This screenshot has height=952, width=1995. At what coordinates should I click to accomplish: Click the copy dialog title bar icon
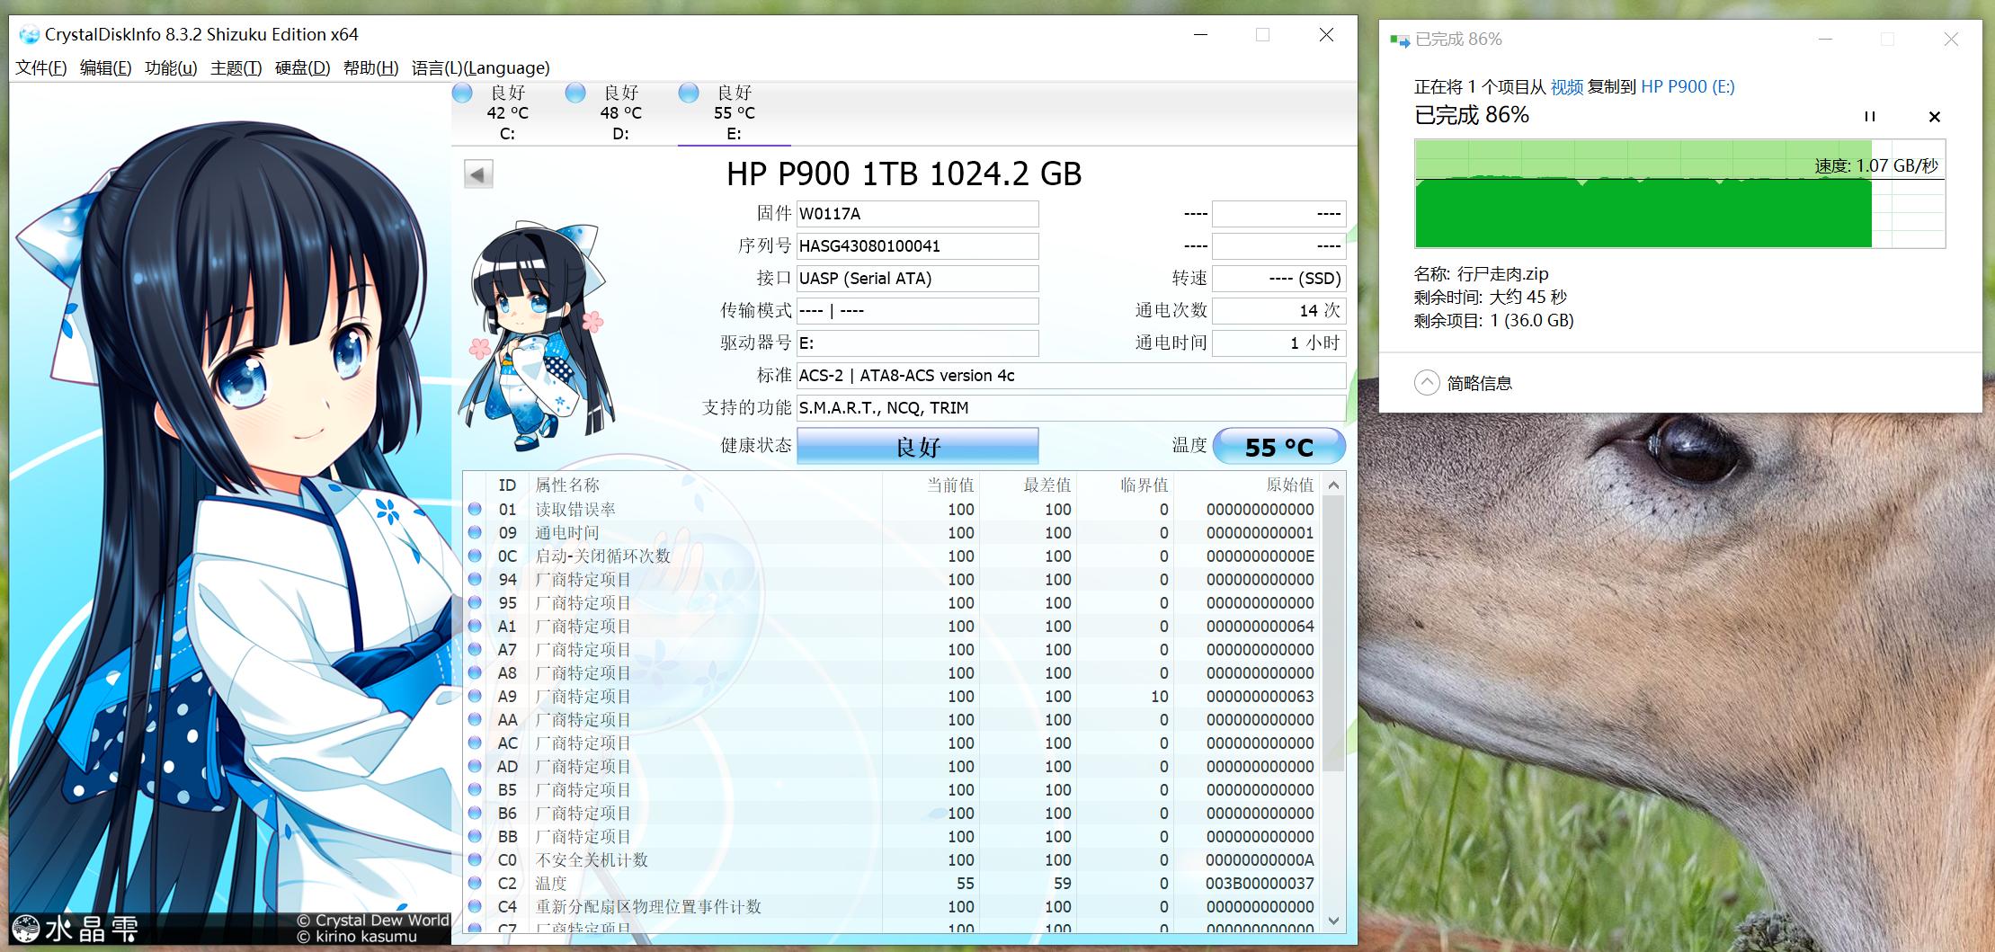click(1399, 39)
